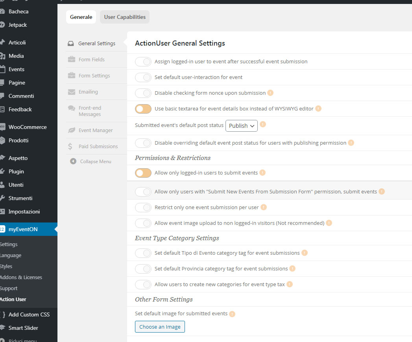Toggle Assign logged-in user to event switch
This screenshot has width=412, height=342.
pyautogui.click(x=143, y=62)
